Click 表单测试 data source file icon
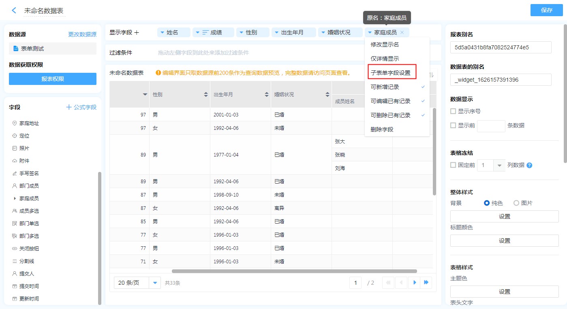Viewport: 567px width, 309px height. point(16,49)
